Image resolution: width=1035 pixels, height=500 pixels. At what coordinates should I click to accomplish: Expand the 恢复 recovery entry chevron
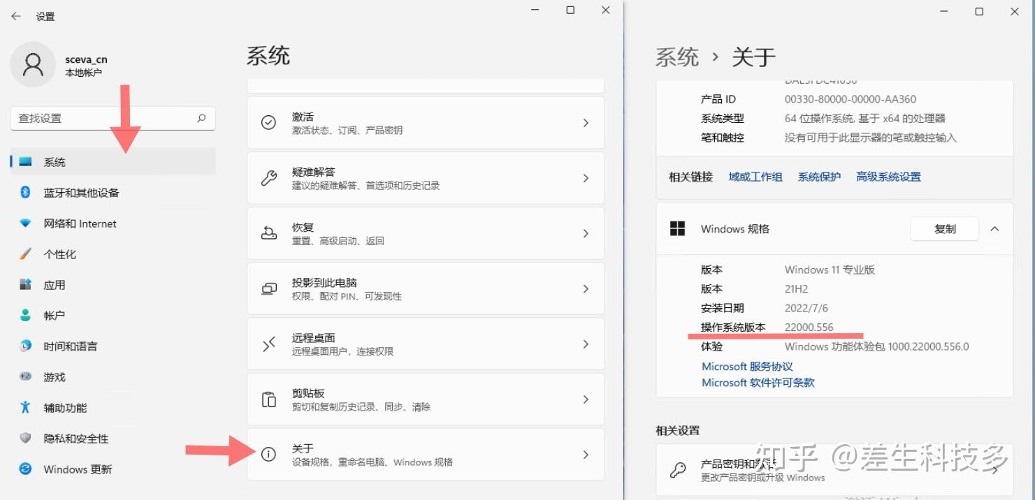coord(586,233)
